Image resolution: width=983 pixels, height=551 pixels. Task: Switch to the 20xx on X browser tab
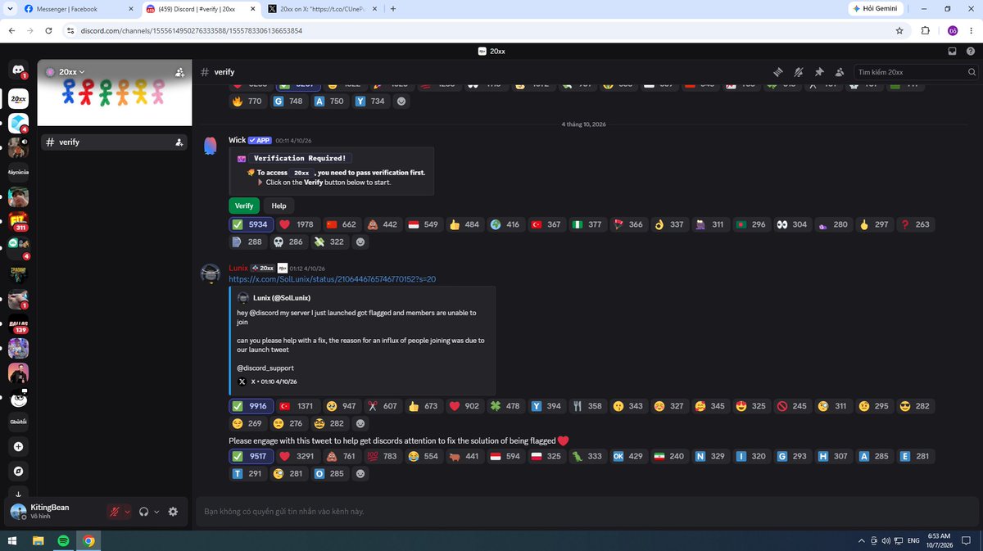pos(322,9)
